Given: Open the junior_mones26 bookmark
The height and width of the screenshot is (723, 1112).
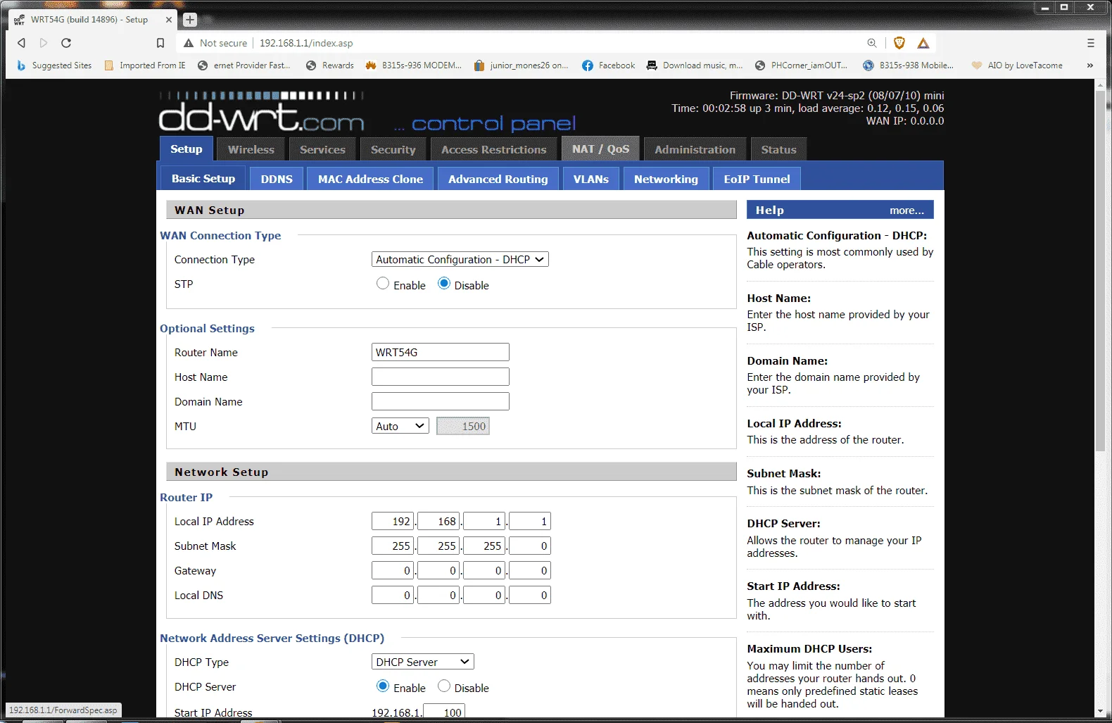Looking at the screenshot, I should (x=522, y=65).
